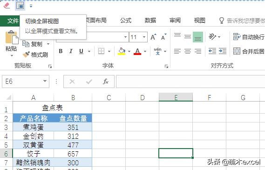The width and height of the screenshot is (265, 170).
Task: Expand the fill color dropdown arrow
Action: coord(129,51)
